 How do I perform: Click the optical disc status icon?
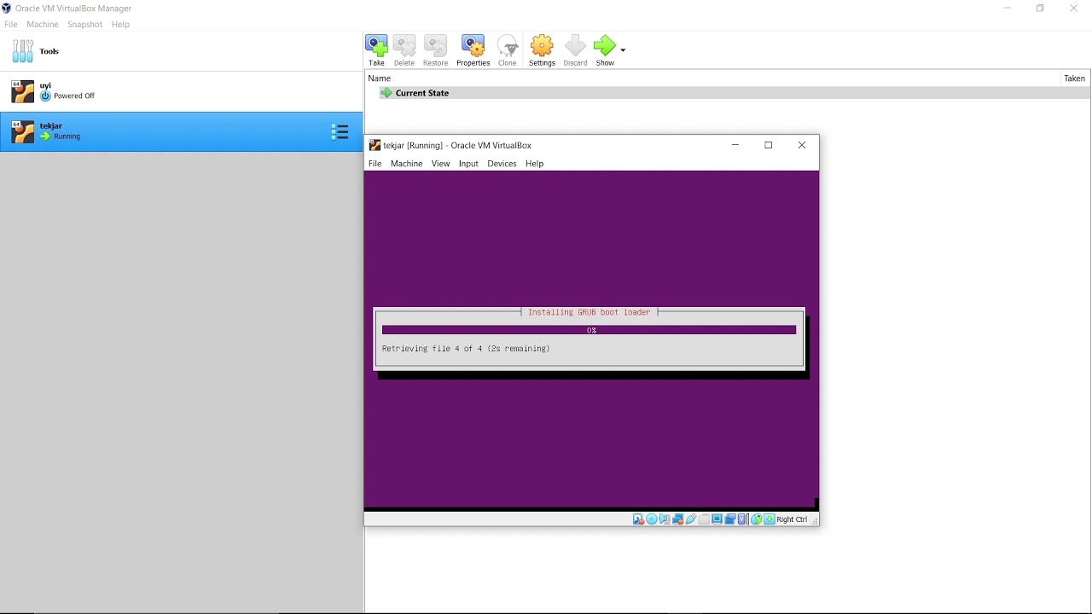(652, 519)
